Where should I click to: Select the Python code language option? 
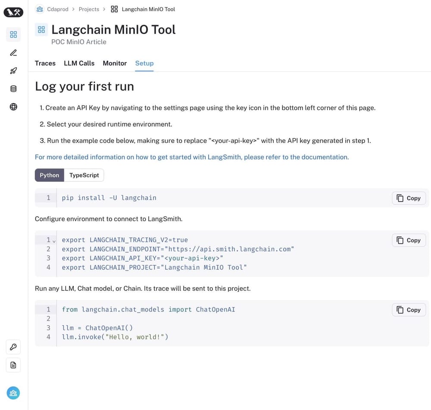[x=49, y=175]
